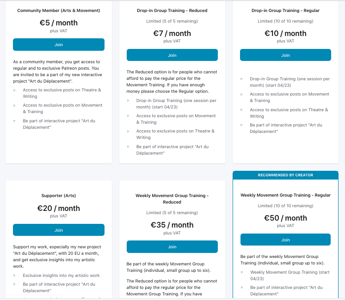Click the 'Supporter (Arts)' tier heading
This screenshot has height=300, width=345.
(59, 196)
